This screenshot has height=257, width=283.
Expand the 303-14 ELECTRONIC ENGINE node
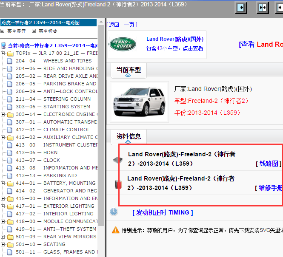(x=3, y=114)
